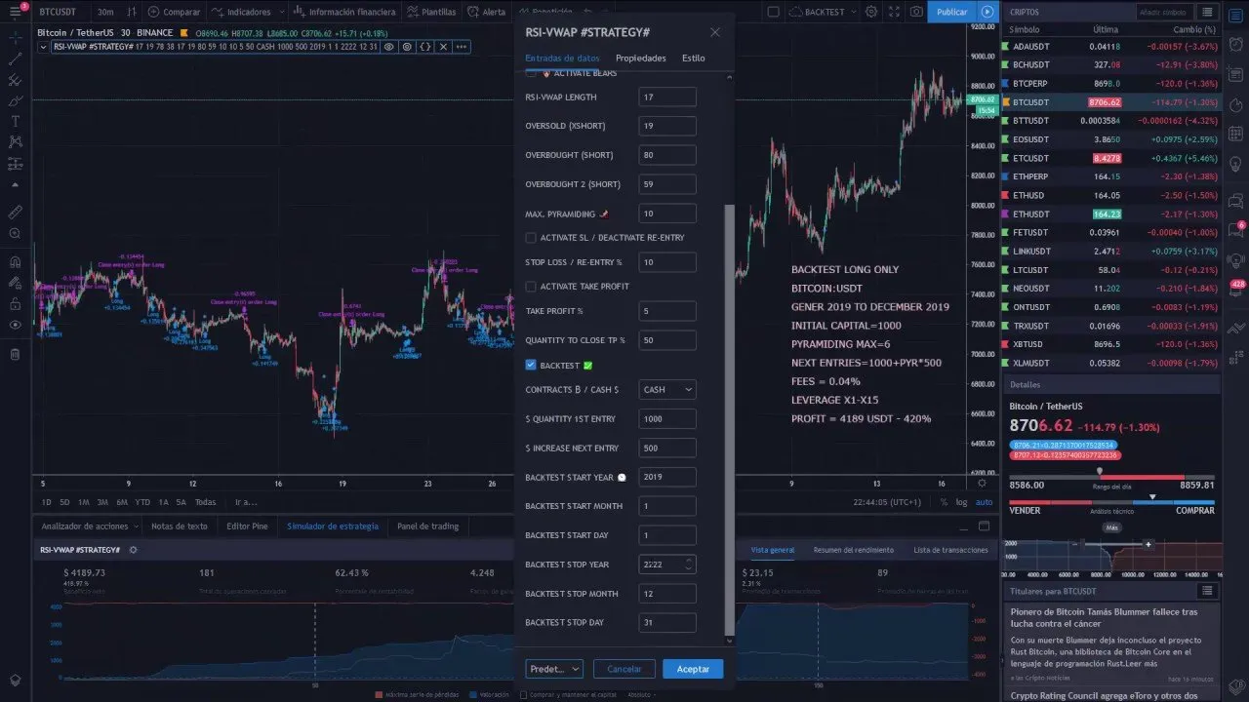Viewport: 1249px width, 702px height.
Task: Select the text annotation tool
Action: click(x=15, y=121)
